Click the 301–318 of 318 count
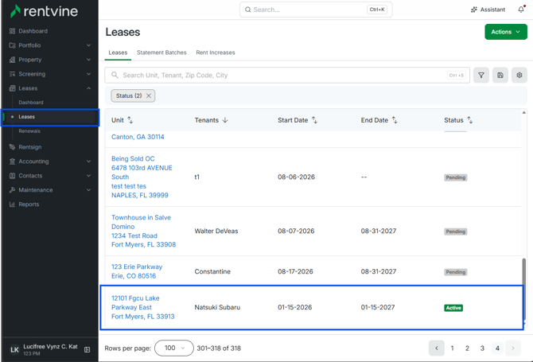533x362 pixels. click(x=219, y=348)
